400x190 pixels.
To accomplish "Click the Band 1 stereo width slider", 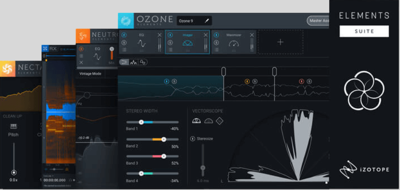I will point(152,122).
